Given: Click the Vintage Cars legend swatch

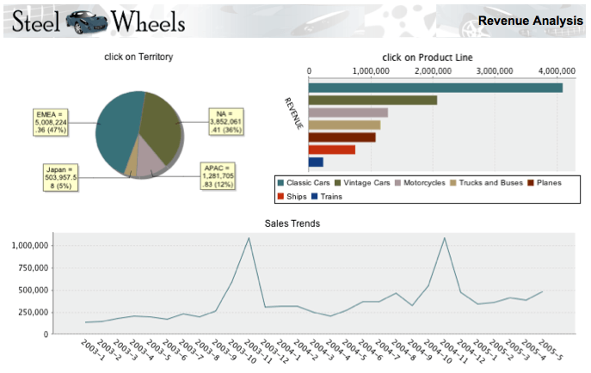Looking at the screenshot, I should pyautogui.click(x=338, y=183).
